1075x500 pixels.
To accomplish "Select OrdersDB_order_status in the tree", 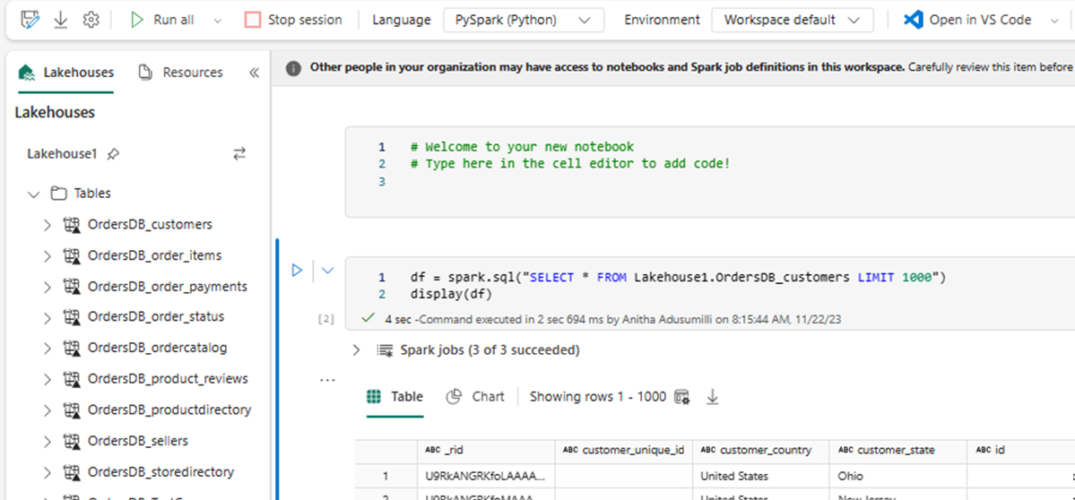I will pyautogui.click(x=156, y=317).
